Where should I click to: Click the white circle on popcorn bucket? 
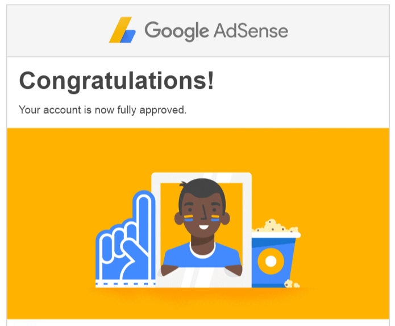point(270,261)
